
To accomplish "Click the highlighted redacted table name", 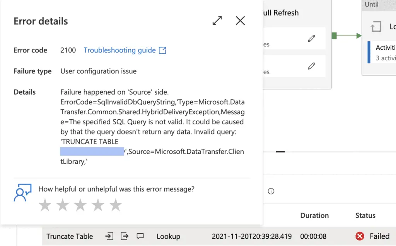I will [x=92, y=151].
